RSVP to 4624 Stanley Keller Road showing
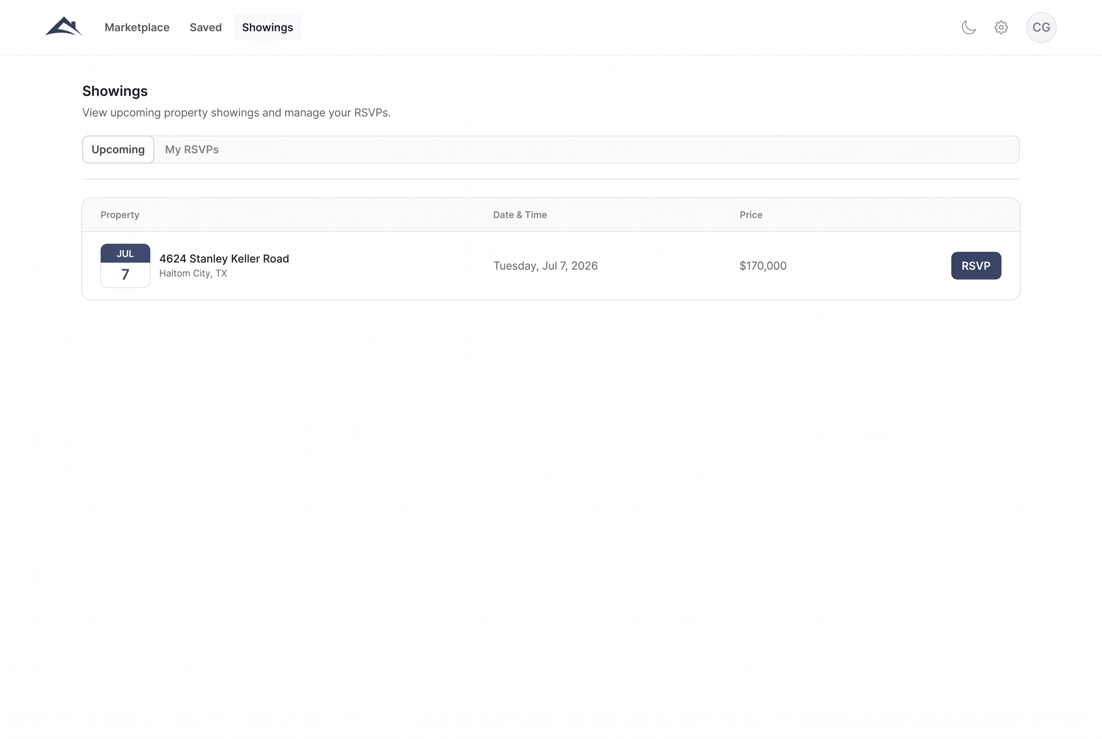The width and height of the screenshot is (1102, 739). 976,266
